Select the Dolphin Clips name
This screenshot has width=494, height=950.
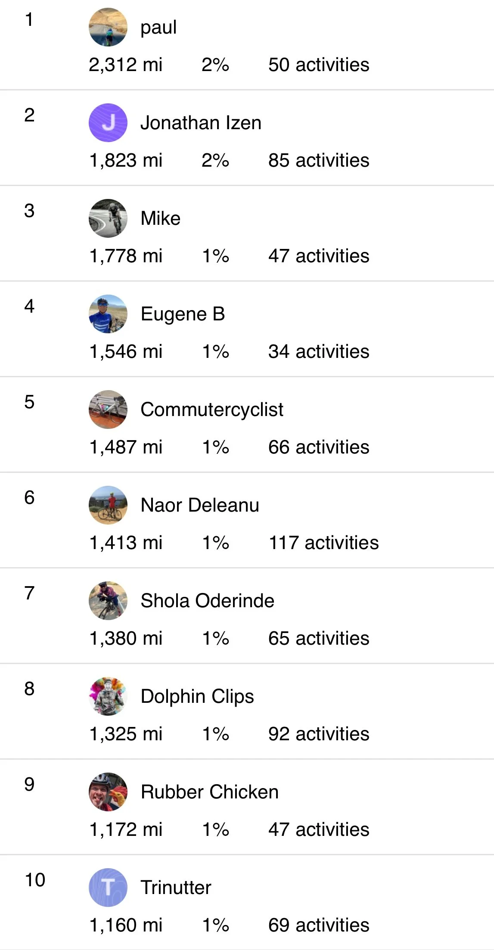[x=197, y=697]
